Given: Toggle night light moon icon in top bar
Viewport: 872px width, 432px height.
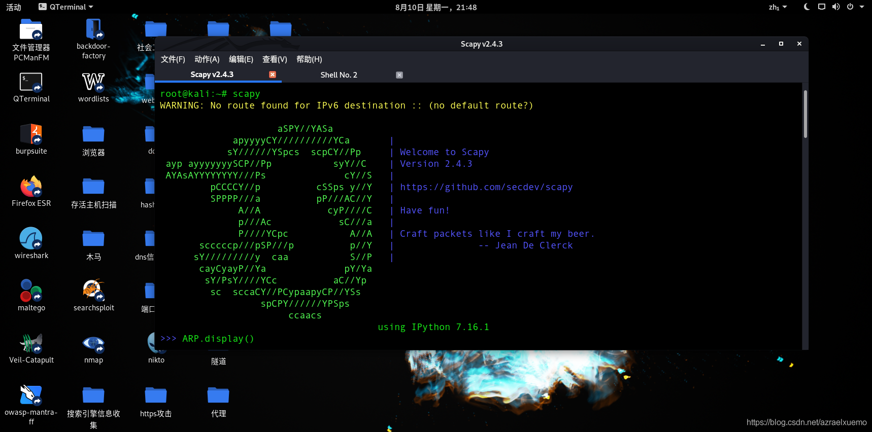Looking at the screenshot, I should click(807, 7).
